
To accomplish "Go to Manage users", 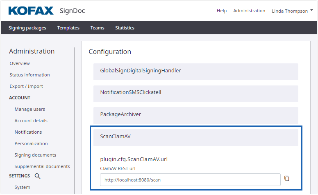I will (30, 109).
